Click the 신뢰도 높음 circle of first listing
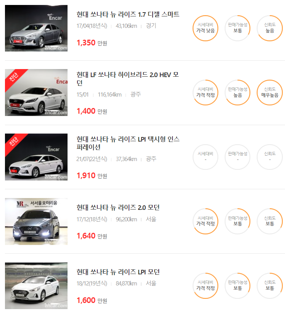 [x=270, y=28]
